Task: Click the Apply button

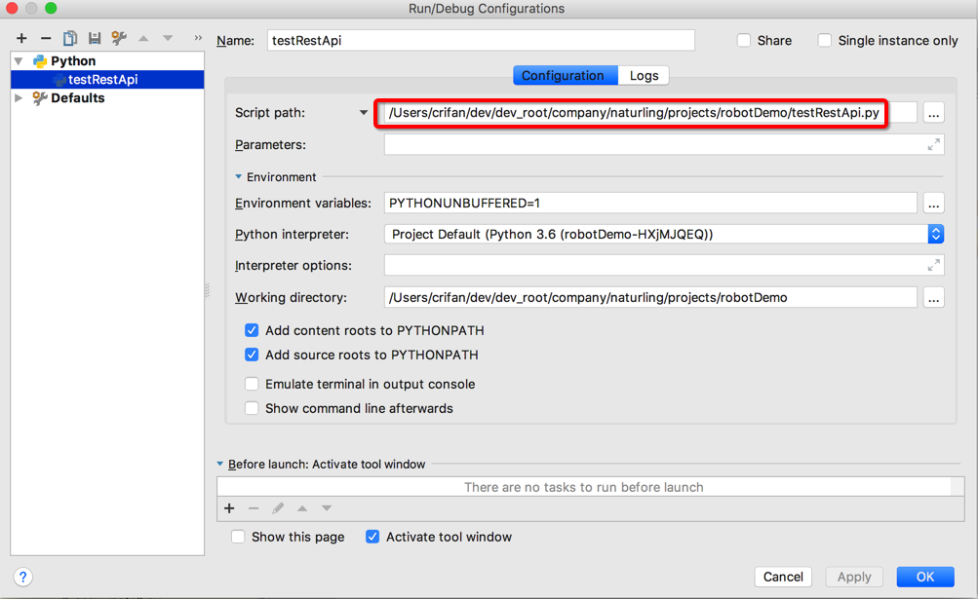Action: 854,578
